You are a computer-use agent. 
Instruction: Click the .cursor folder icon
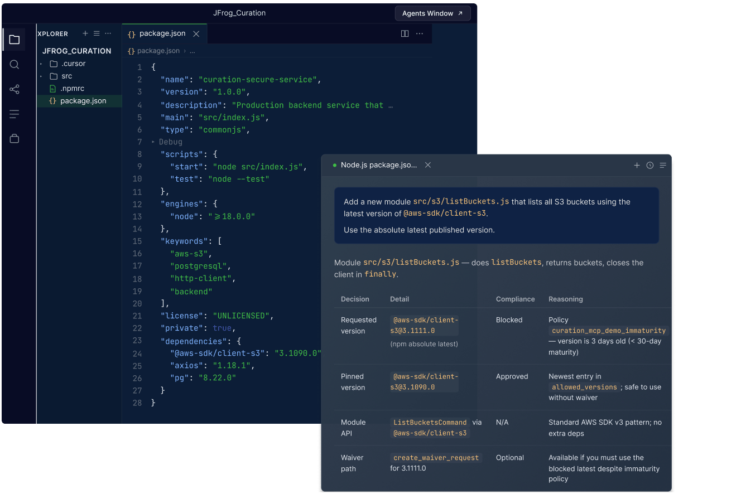(54, 64)
